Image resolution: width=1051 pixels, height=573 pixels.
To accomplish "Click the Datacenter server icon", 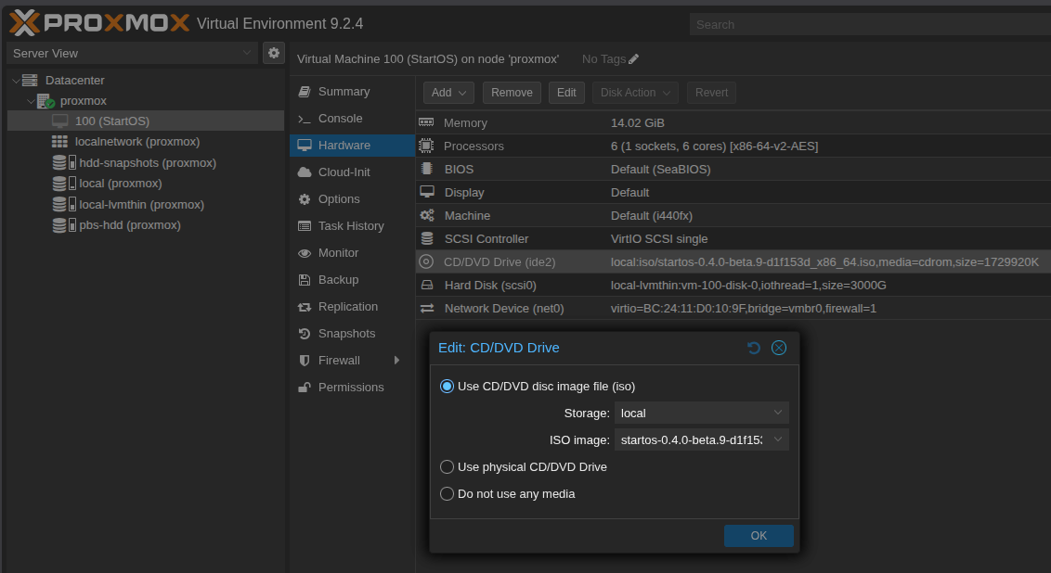I will pos(30,81).
